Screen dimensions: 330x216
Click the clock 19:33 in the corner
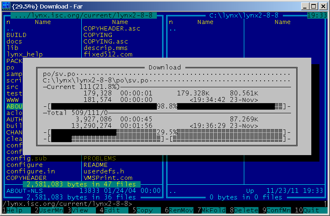317,15
